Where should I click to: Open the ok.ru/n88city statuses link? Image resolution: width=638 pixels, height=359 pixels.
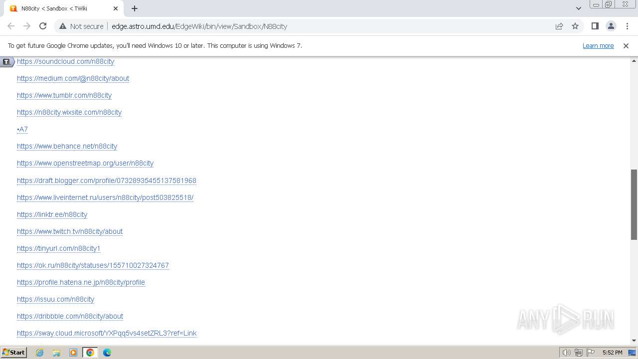[x=93, y=265]
